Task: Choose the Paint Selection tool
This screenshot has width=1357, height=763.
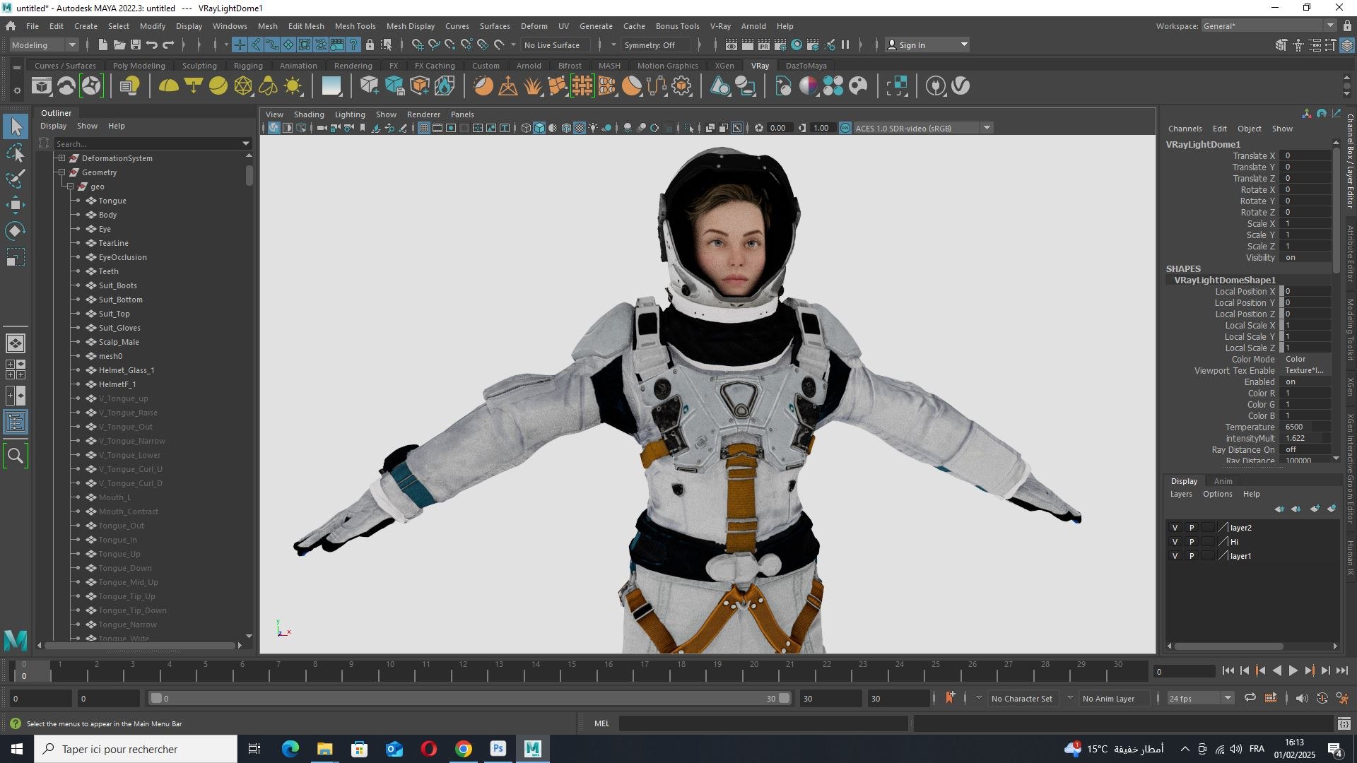Action: (16, 179)
